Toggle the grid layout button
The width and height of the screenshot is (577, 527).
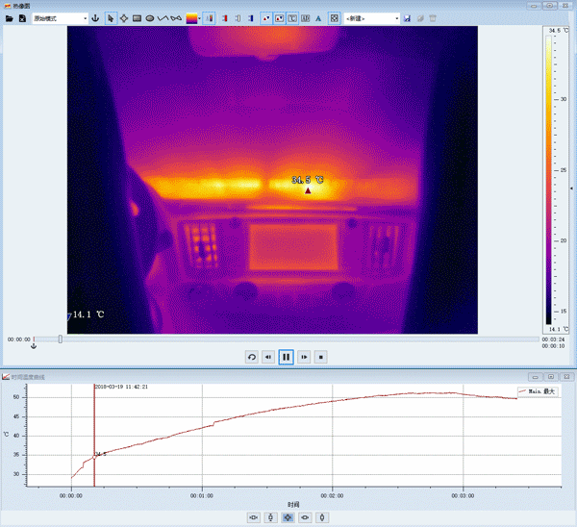click(334, 18)
